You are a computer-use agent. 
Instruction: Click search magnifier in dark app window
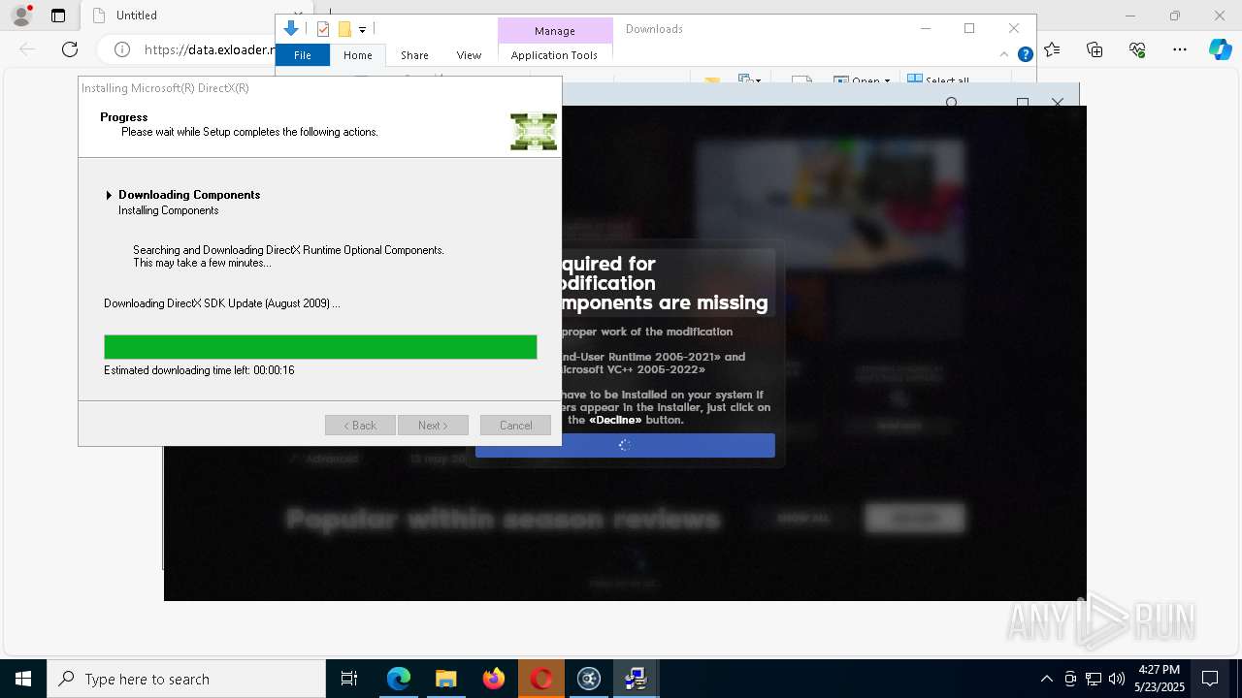click(x=952, y=103)
